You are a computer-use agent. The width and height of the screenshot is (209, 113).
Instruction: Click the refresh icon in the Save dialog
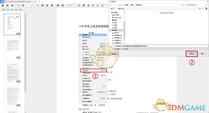(184, 5)
